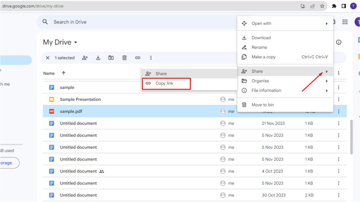Click the Download icon in the selection toolbar
The height and width of the screenshot is (202, 360).
pos(98,58)
